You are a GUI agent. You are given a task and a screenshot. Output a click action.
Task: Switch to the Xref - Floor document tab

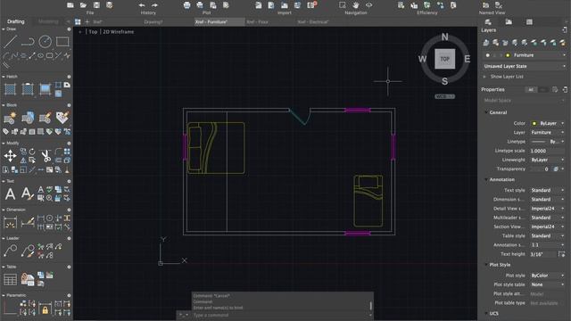[x=258, y=21]
